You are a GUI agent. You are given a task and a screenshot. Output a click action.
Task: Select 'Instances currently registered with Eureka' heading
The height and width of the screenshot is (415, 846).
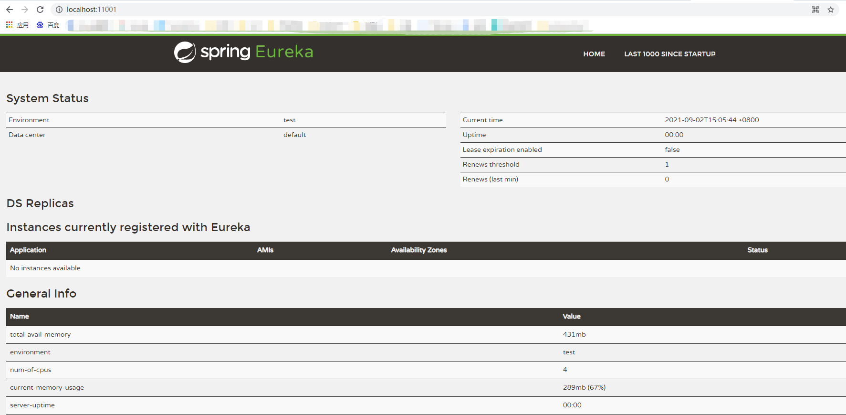point(128,227)
